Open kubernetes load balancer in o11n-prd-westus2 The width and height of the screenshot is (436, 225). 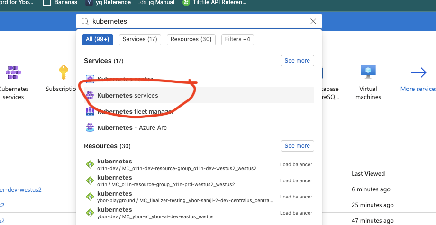click(199, 180)
